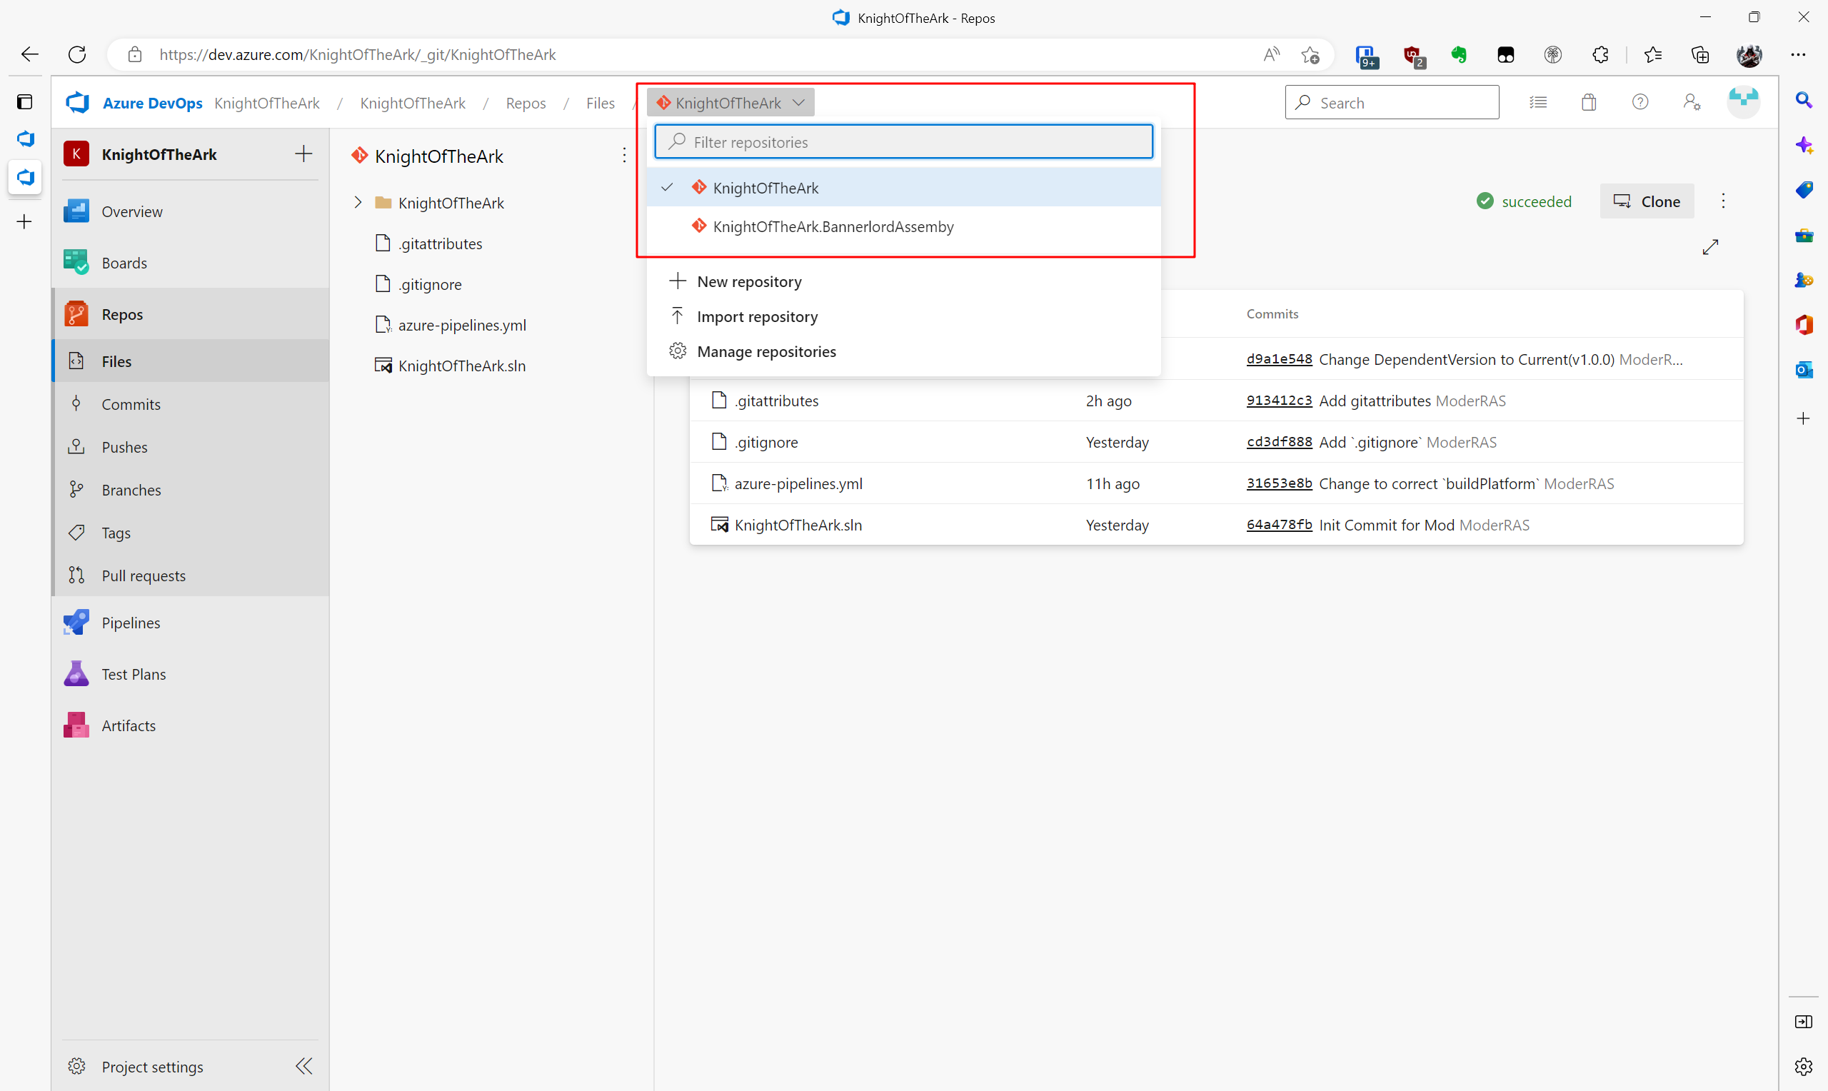Image resolution: width=1828 pixels, height=1091 pixels.
Task: Choose Import repository menu entry
Action: tap(756, 316)
